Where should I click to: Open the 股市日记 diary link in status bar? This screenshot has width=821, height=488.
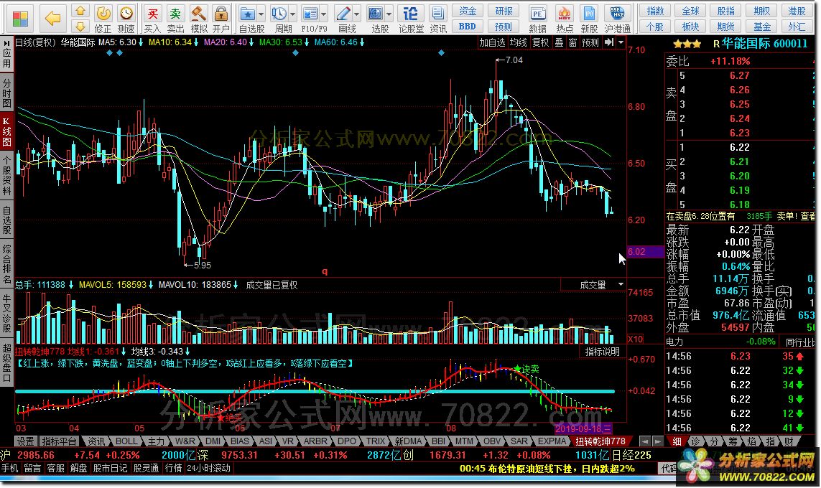pyautogui.click(x=110, y=468)
